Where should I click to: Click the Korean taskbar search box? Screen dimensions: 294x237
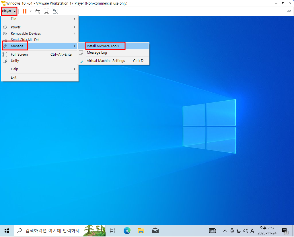tap(60, 231)
